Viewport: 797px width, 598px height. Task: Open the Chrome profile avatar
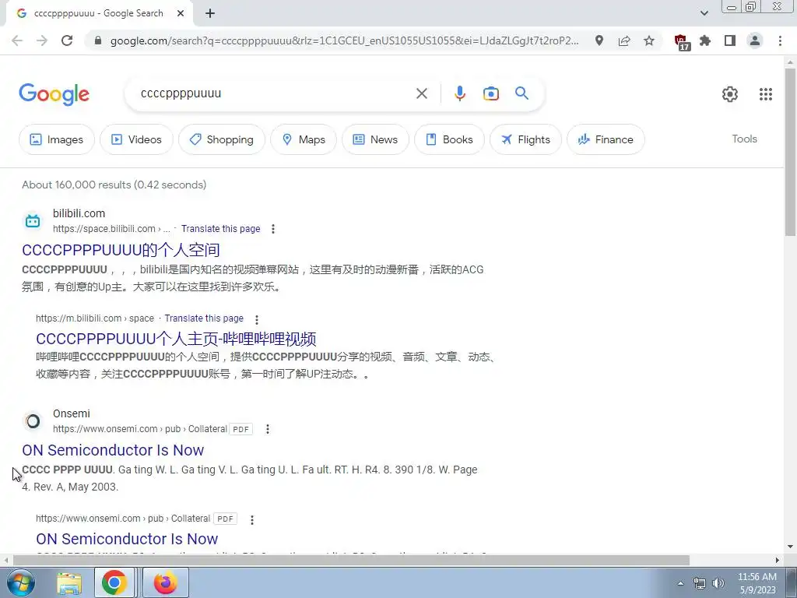pos(755,40)
